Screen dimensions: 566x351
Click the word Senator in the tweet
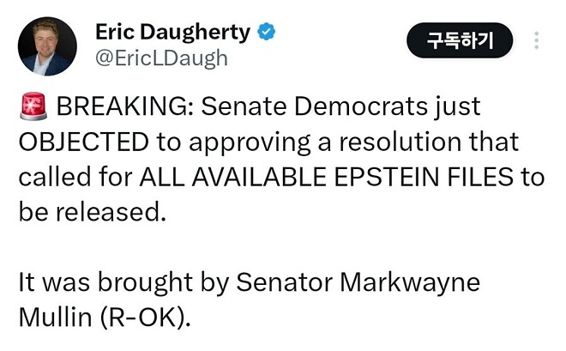tap(284, 282)
